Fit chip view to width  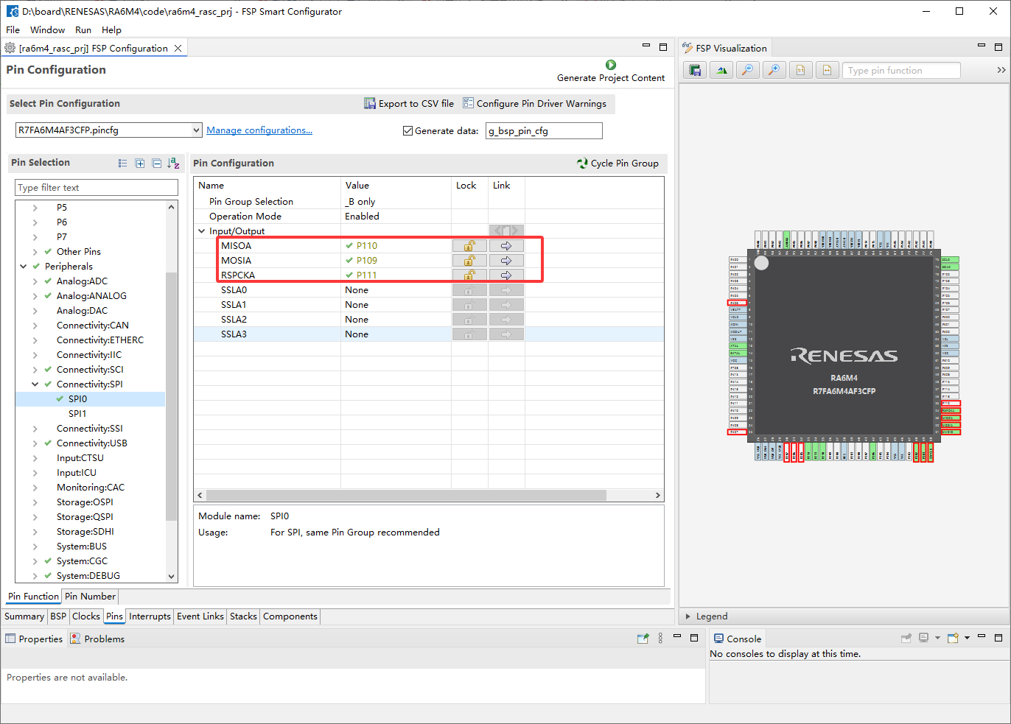827,70
